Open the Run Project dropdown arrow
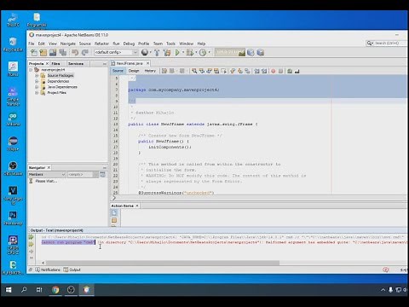 click(x=182, y=52)
